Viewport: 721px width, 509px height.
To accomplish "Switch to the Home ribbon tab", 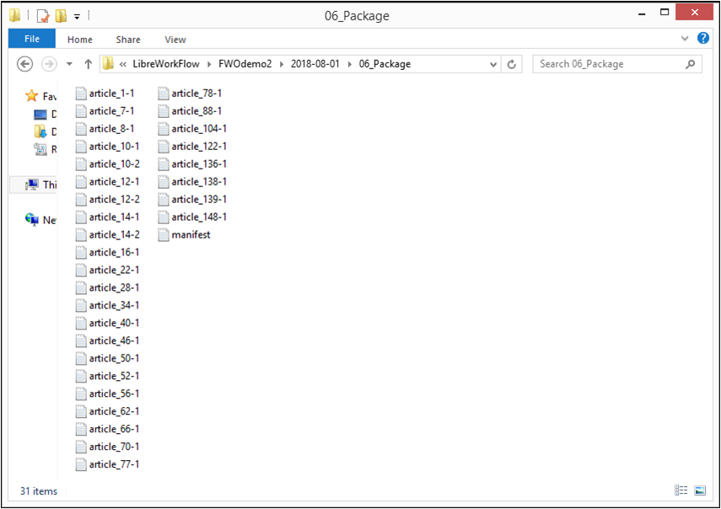I will pyautogui.click(x=80, y=40).
